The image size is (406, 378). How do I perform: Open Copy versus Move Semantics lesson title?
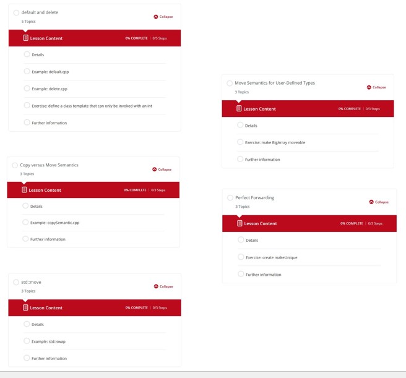49,165
